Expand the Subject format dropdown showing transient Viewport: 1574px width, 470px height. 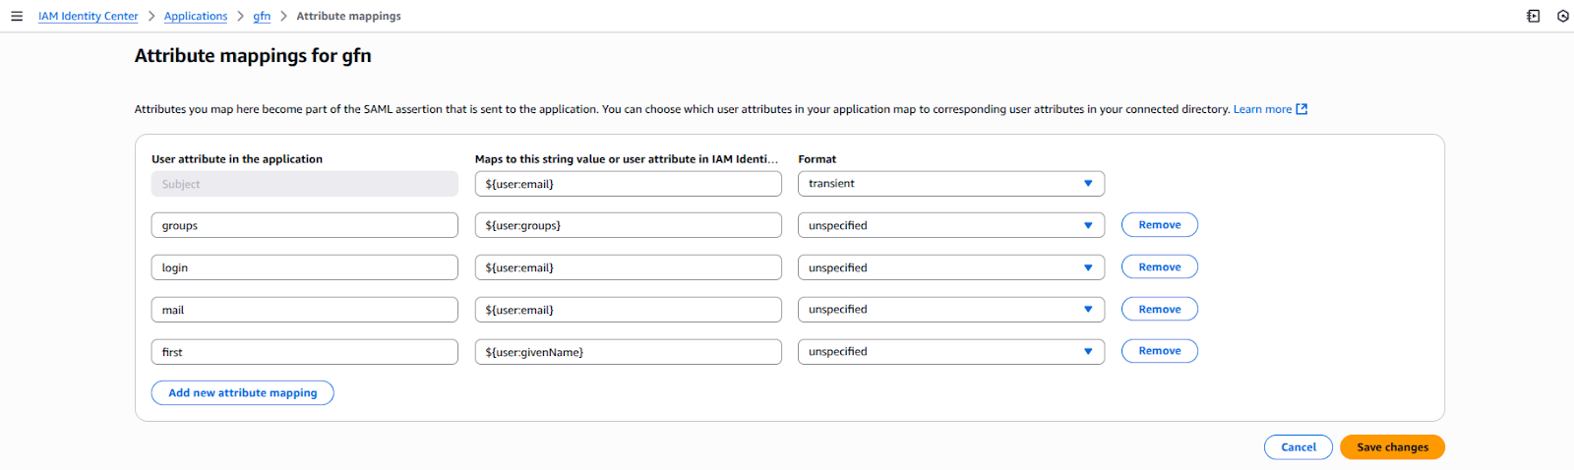(x=950, y=184)
